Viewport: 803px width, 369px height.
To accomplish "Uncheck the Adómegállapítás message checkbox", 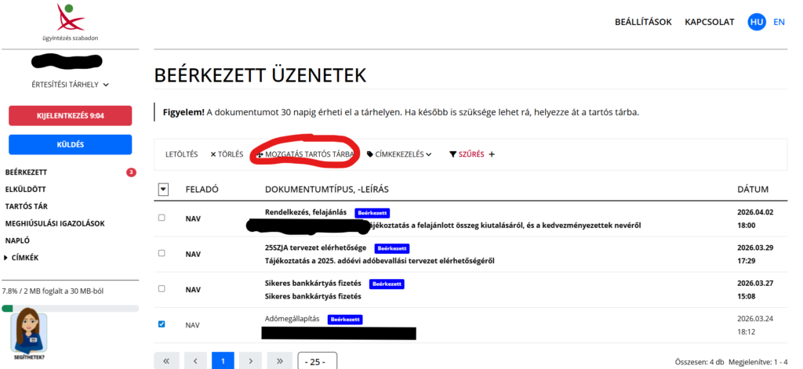I will pos(162,324).
